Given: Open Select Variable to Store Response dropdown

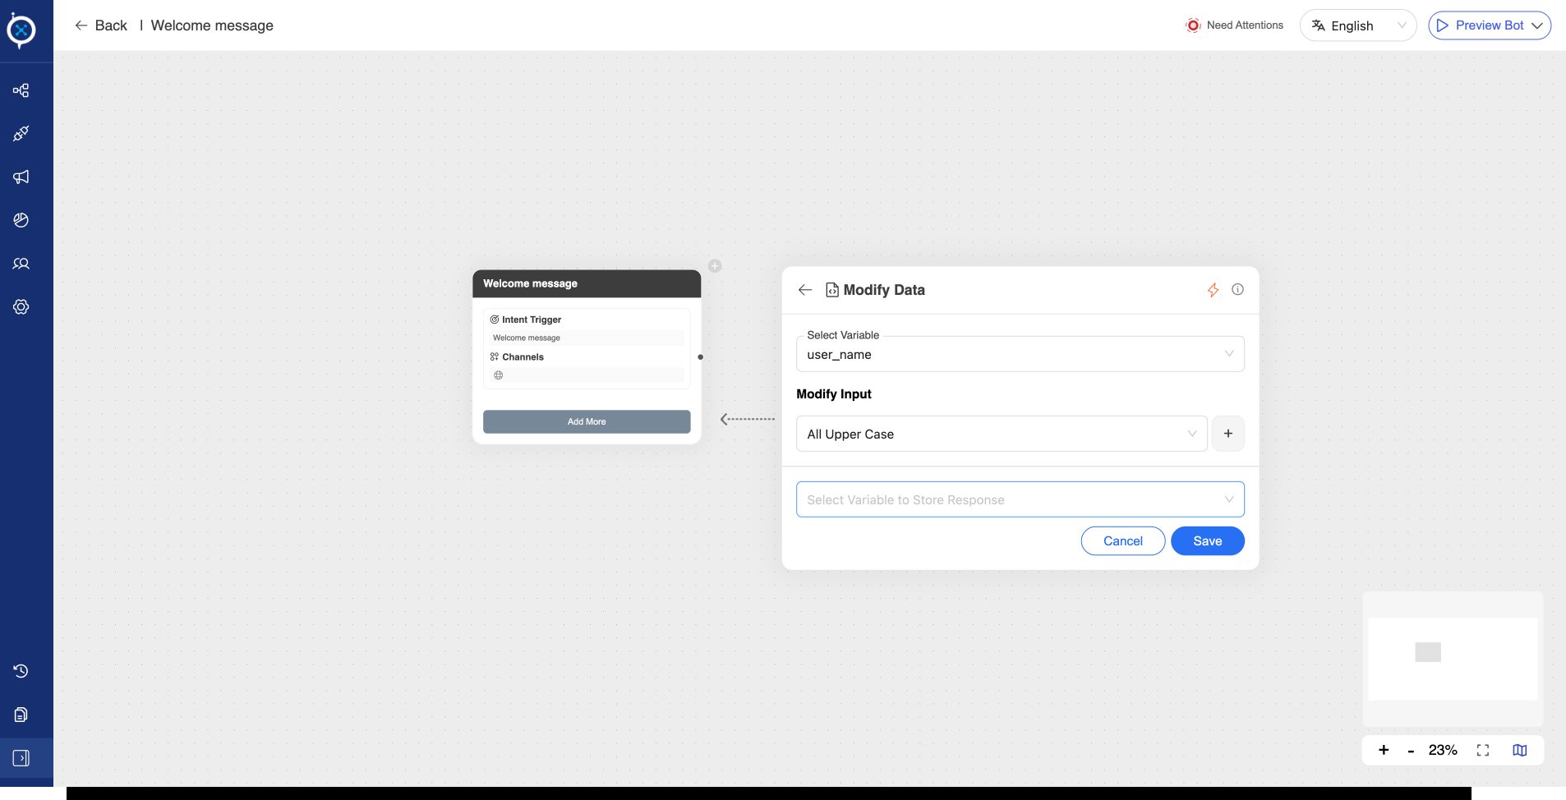Looking at the screenshot, I should pyautogui.click(x=1020, y=499).
